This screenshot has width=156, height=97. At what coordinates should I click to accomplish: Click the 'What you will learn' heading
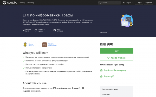click(x=35, y=53)
